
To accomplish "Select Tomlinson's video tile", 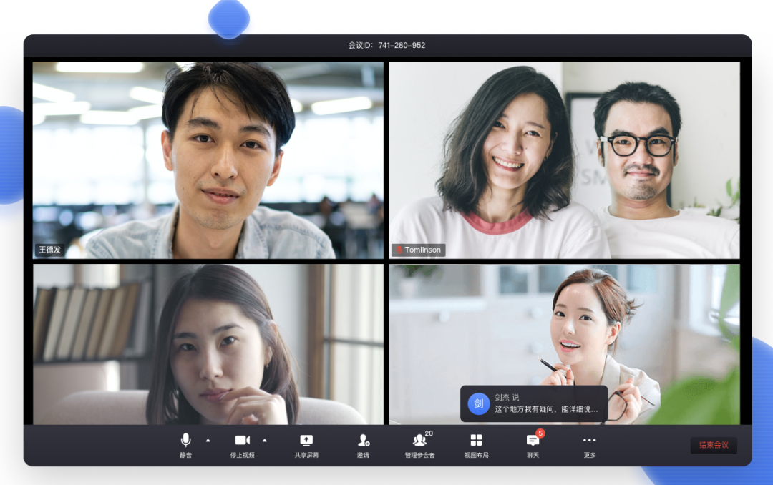I will 565,160.
